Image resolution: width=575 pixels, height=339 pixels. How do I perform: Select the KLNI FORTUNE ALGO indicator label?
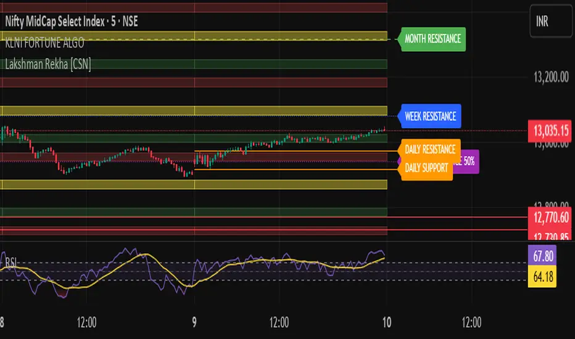(44, 43)
